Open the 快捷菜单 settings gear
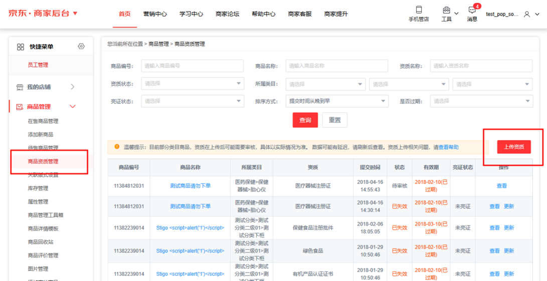547x281 pixels. pyautogui.click(x=81, y=46)
